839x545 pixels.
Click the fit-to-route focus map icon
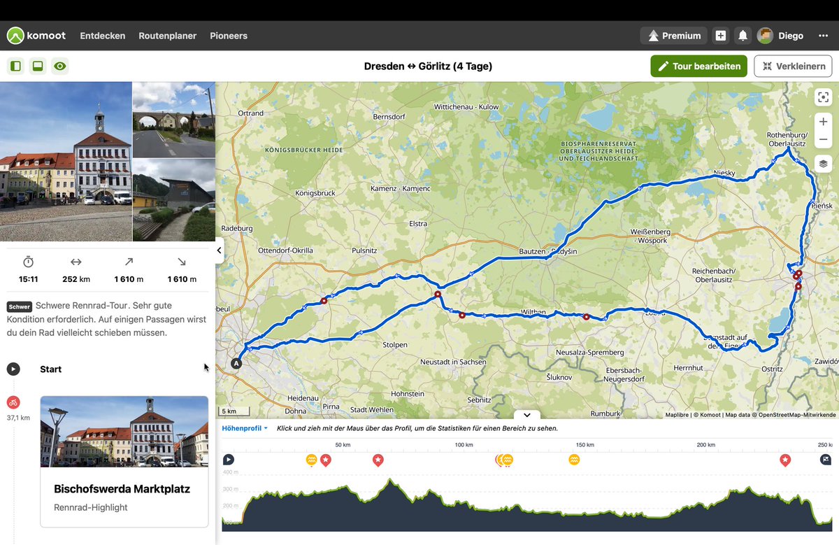coord(823,98)
